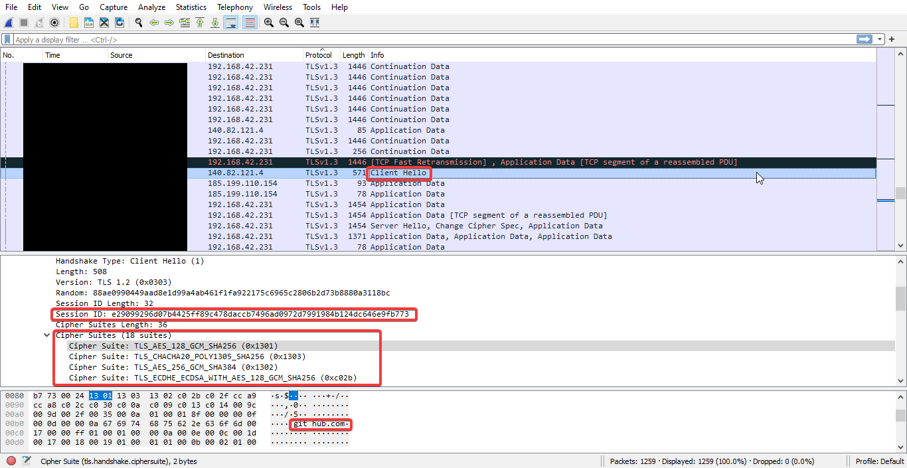The image size is (907, 468).
Task: Open the Telephony menu
Action: pyautogui.click(x=235, y=7)
